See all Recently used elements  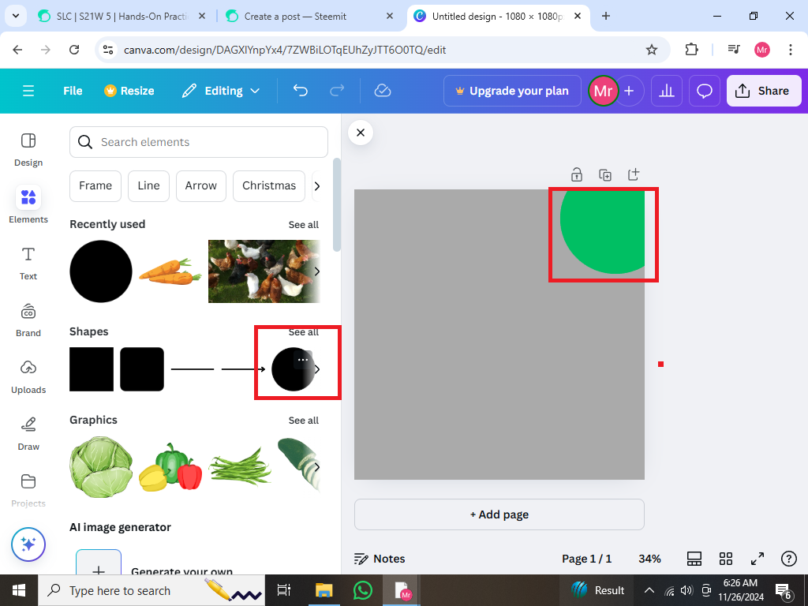[304, 225]
